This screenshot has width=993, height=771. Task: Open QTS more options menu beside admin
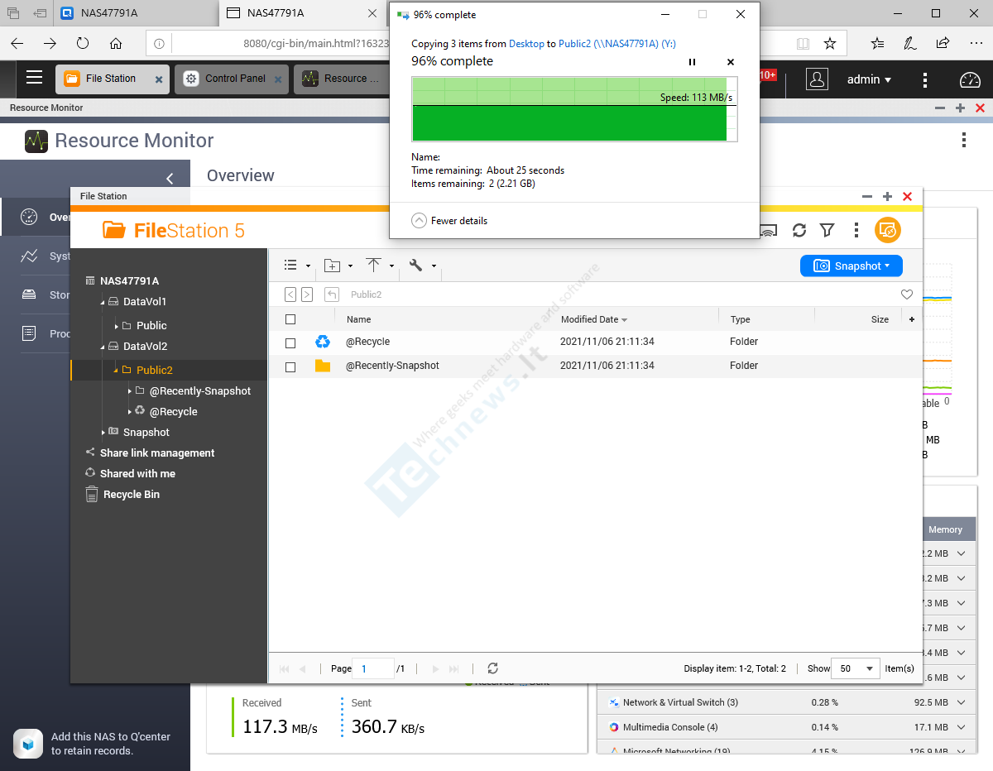point(926,79)
